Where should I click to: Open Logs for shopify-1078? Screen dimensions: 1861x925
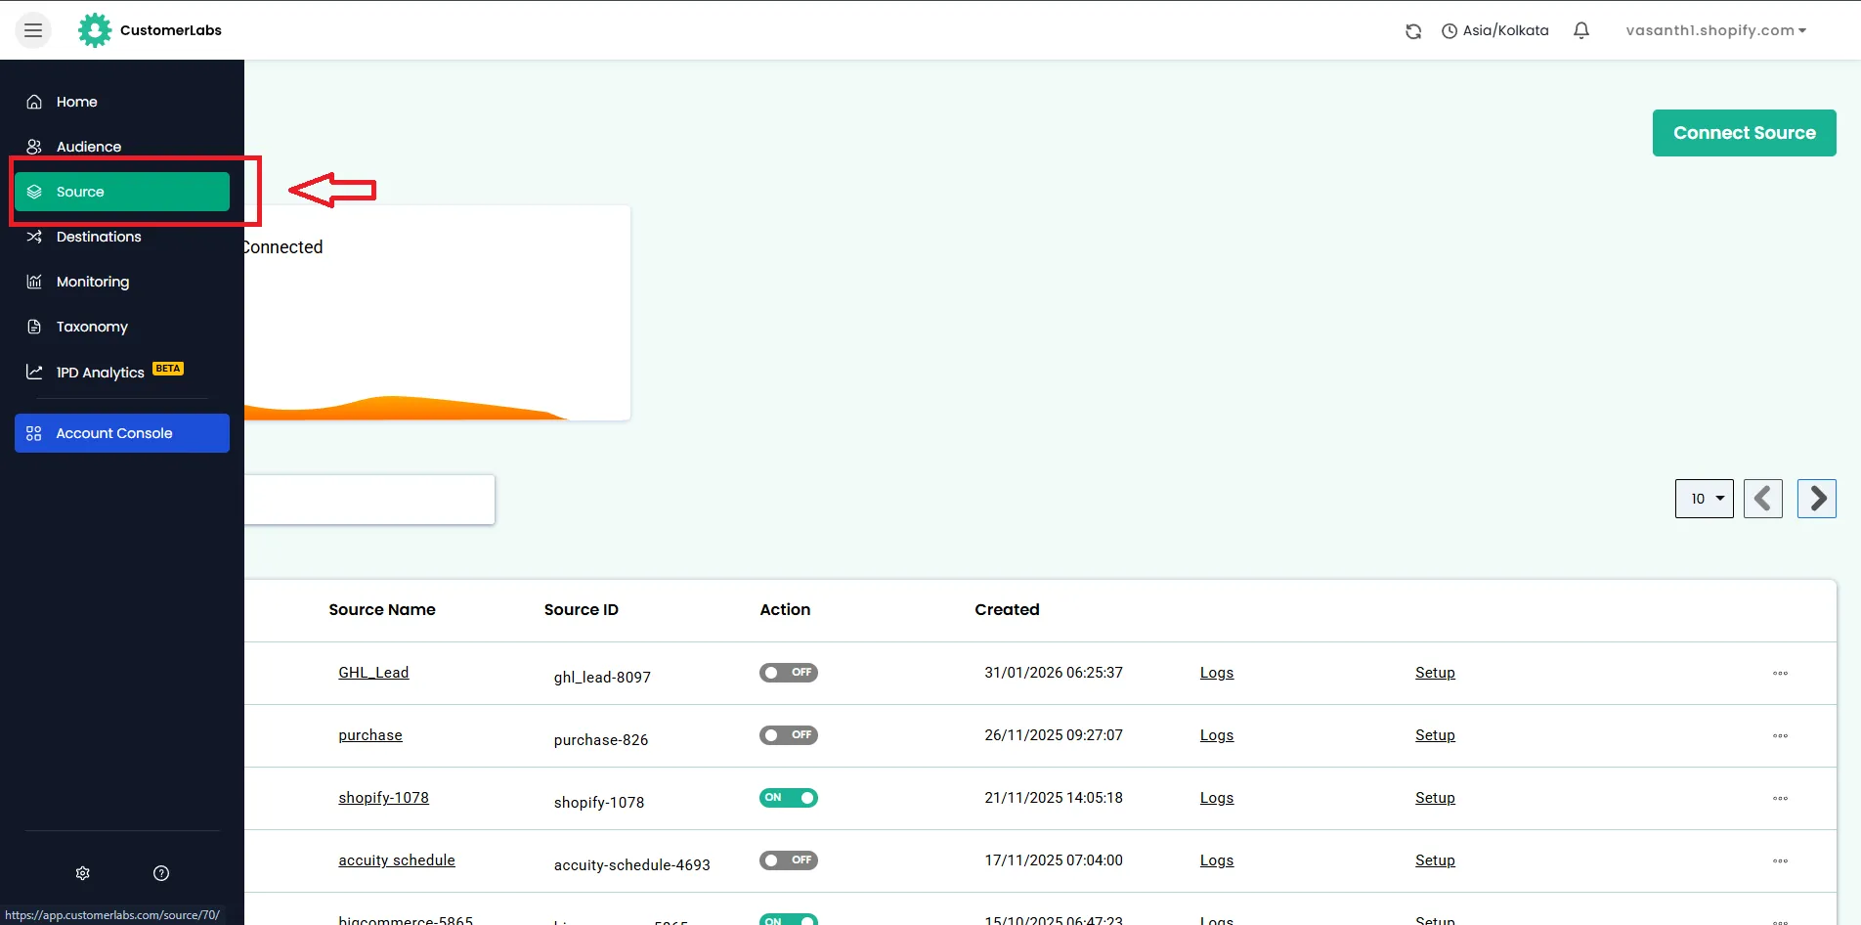click(1217, 798)
